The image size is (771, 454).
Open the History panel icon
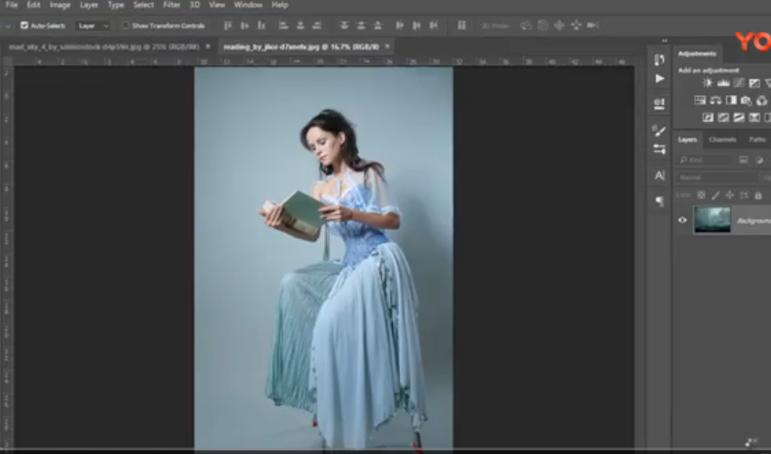pos(659,59)
